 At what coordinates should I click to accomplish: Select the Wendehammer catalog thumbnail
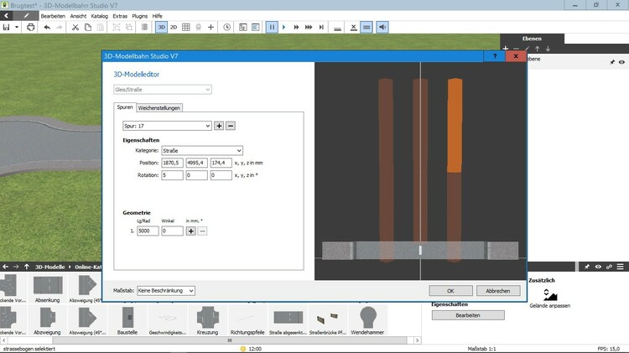pyautogui.click(x=367, y=320)
